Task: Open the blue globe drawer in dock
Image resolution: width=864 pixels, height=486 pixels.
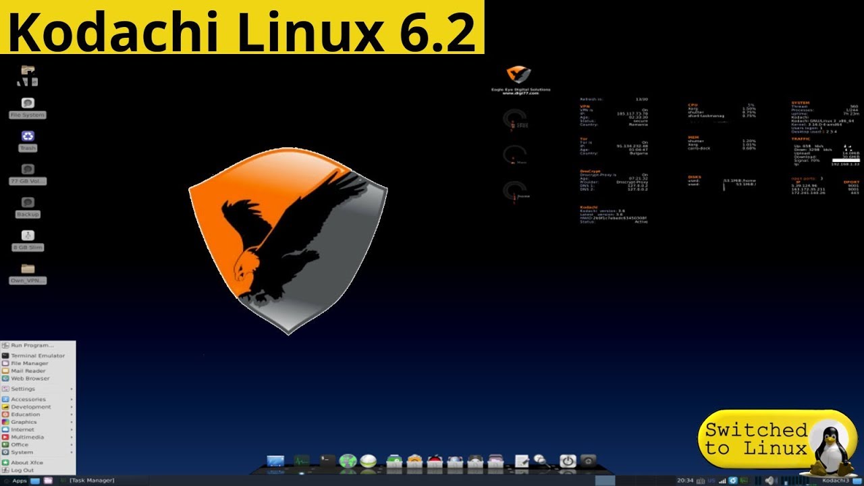Action: coord(455,462)
